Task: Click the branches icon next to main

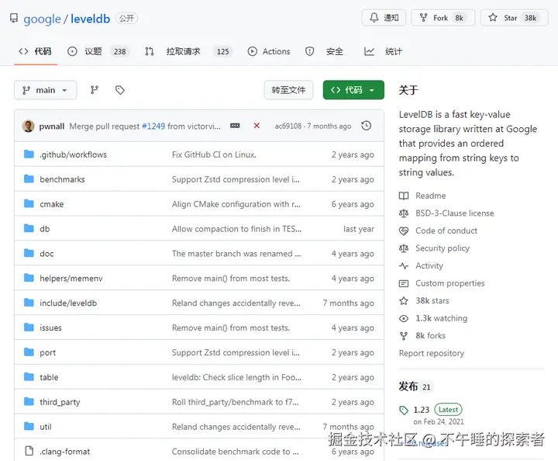Action: coord(95,90)
